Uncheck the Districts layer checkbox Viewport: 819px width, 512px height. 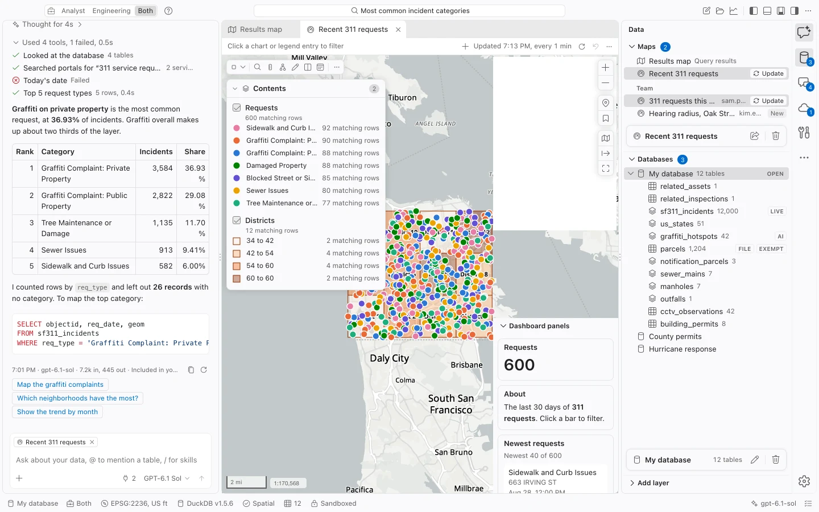click(x=237, y=220)
